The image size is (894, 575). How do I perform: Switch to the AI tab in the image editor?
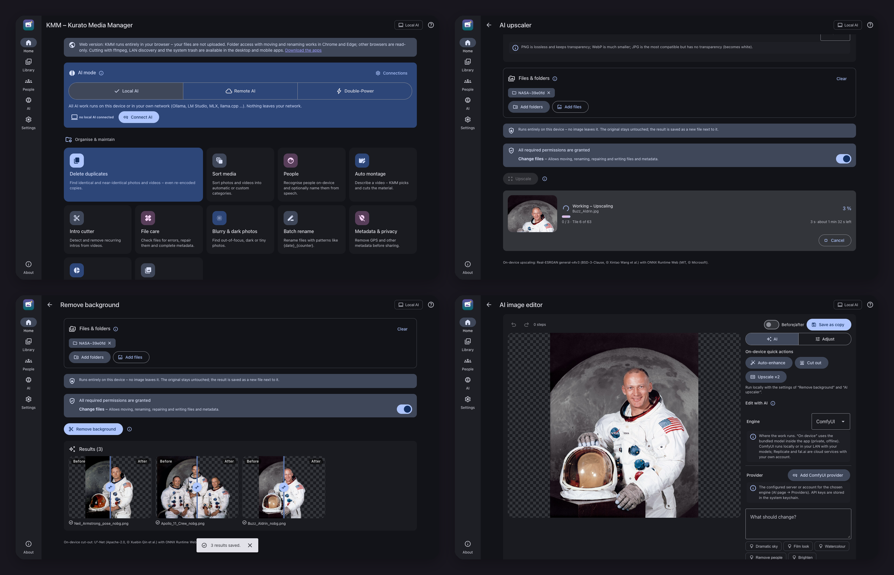(x=772, y=339)
